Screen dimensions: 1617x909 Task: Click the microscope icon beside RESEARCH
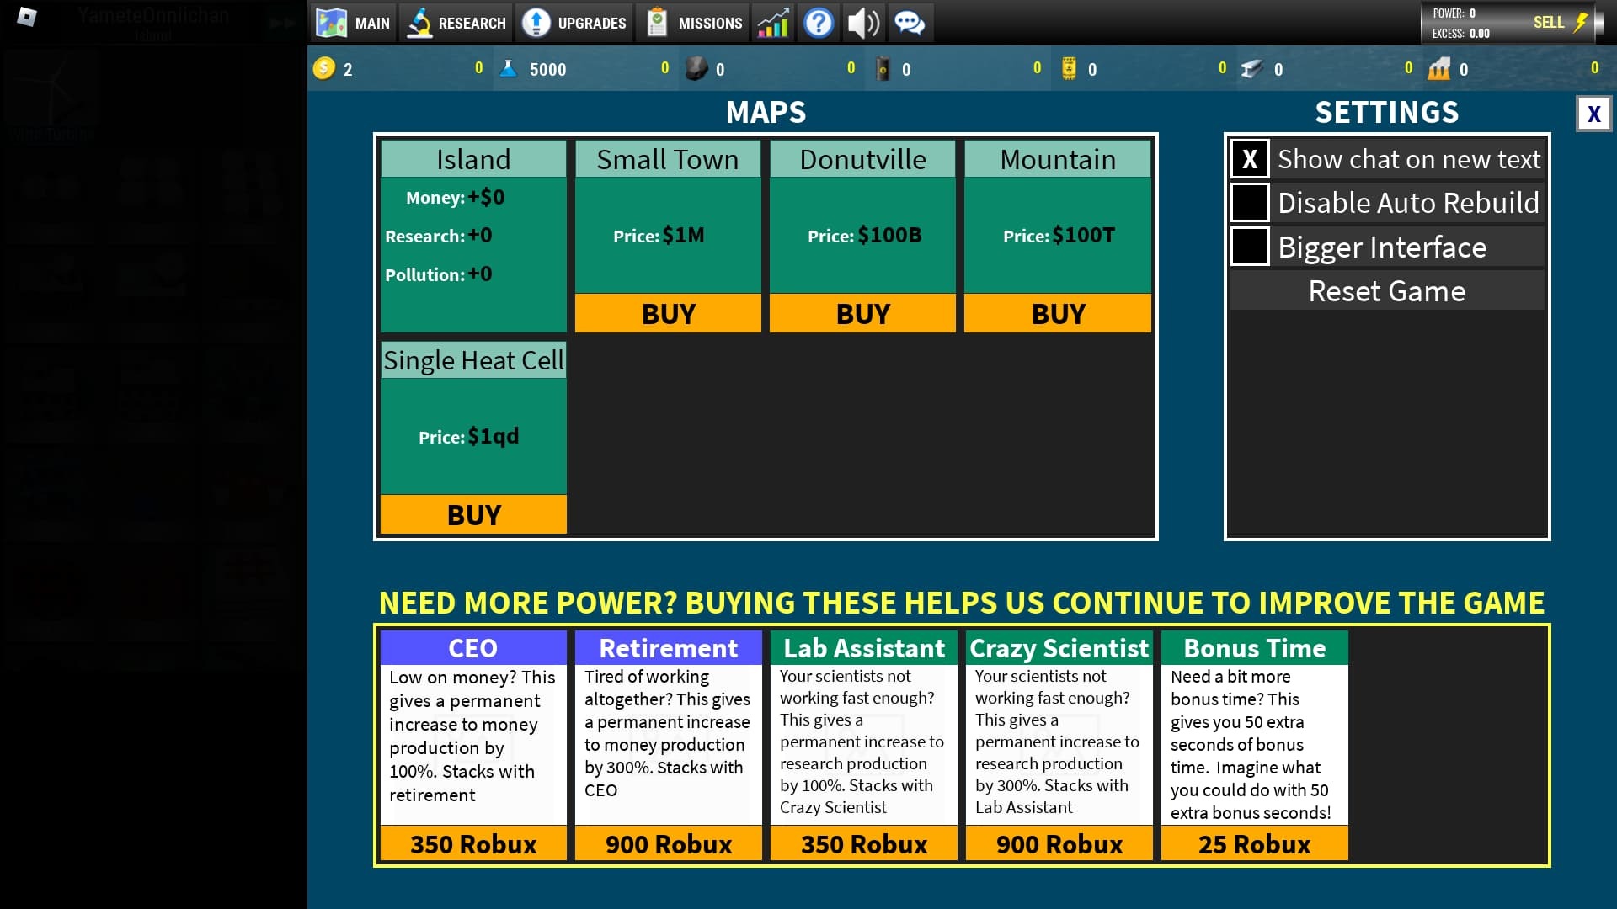419,23
